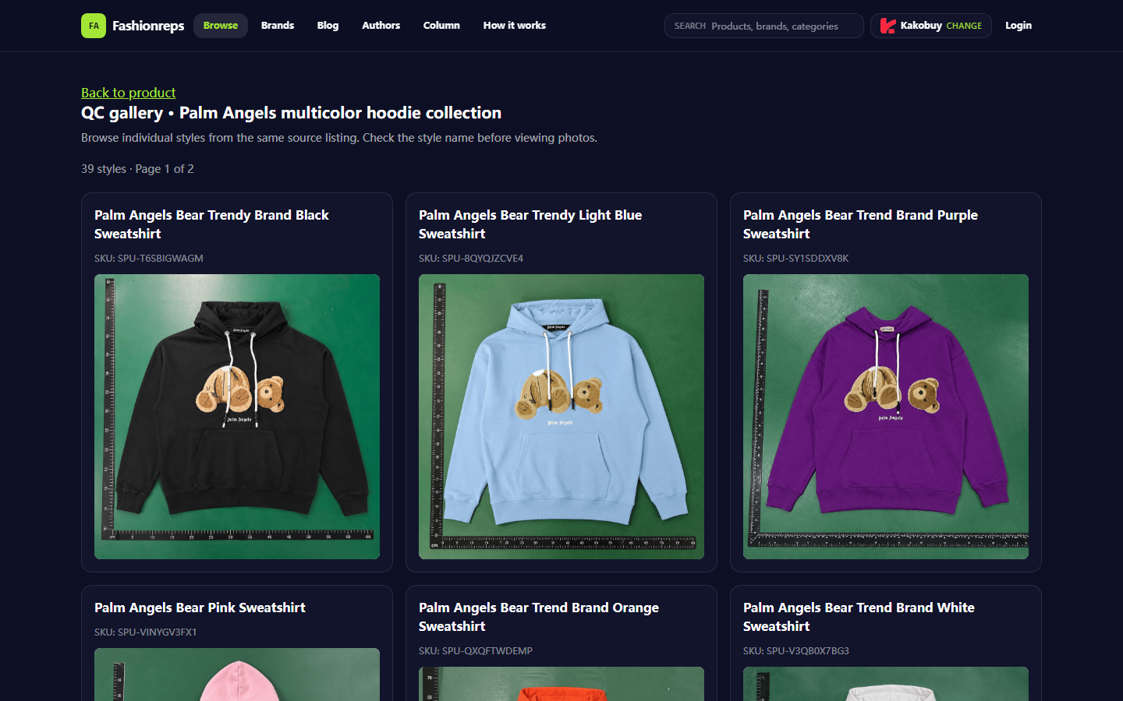Click title Palm Angels Bear Trend Brand White Sweatshirt
Viewport: 1123px width, 701px height.
859,617
